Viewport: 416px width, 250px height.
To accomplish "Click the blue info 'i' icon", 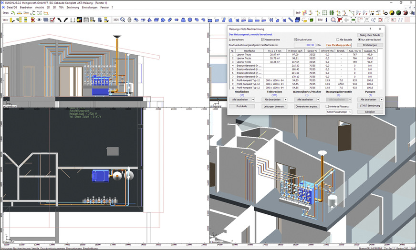I will [327, 20].
